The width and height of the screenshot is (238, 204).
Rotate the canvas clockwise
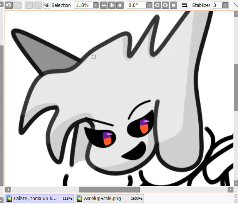(166, 5)
